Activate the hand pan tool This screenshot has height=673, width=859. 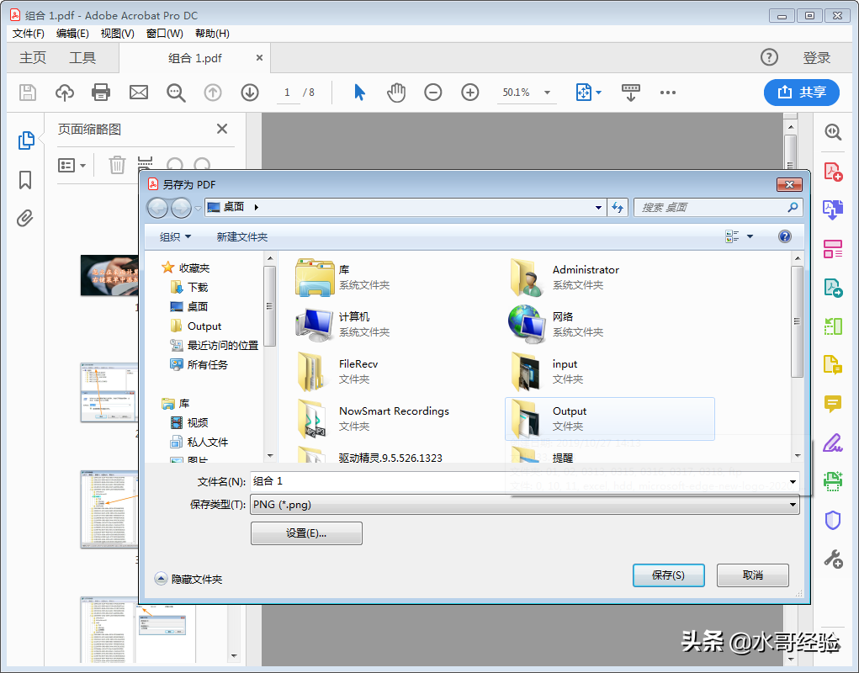pyautogui.click(x=396, y=93)
